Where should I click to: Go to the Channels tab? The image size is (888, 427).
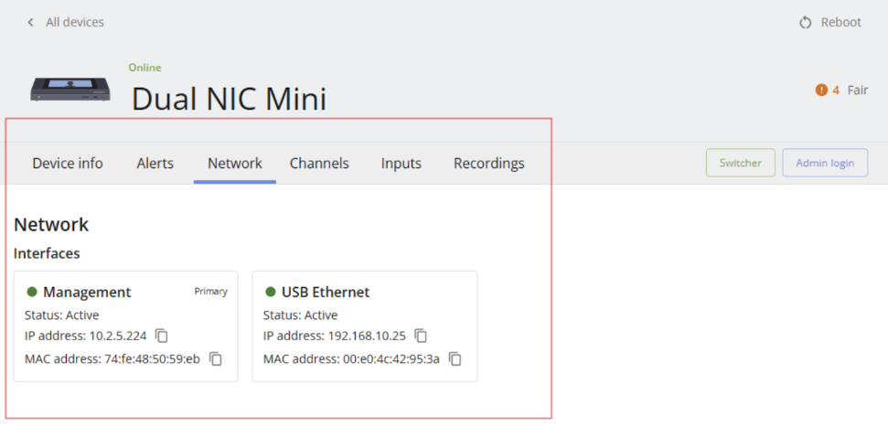point(319,164)
